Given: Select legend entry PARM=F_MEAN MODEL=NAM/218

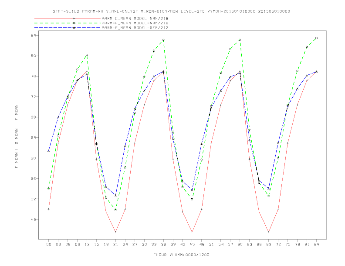Looking at the screenshot, I should 135,23.
